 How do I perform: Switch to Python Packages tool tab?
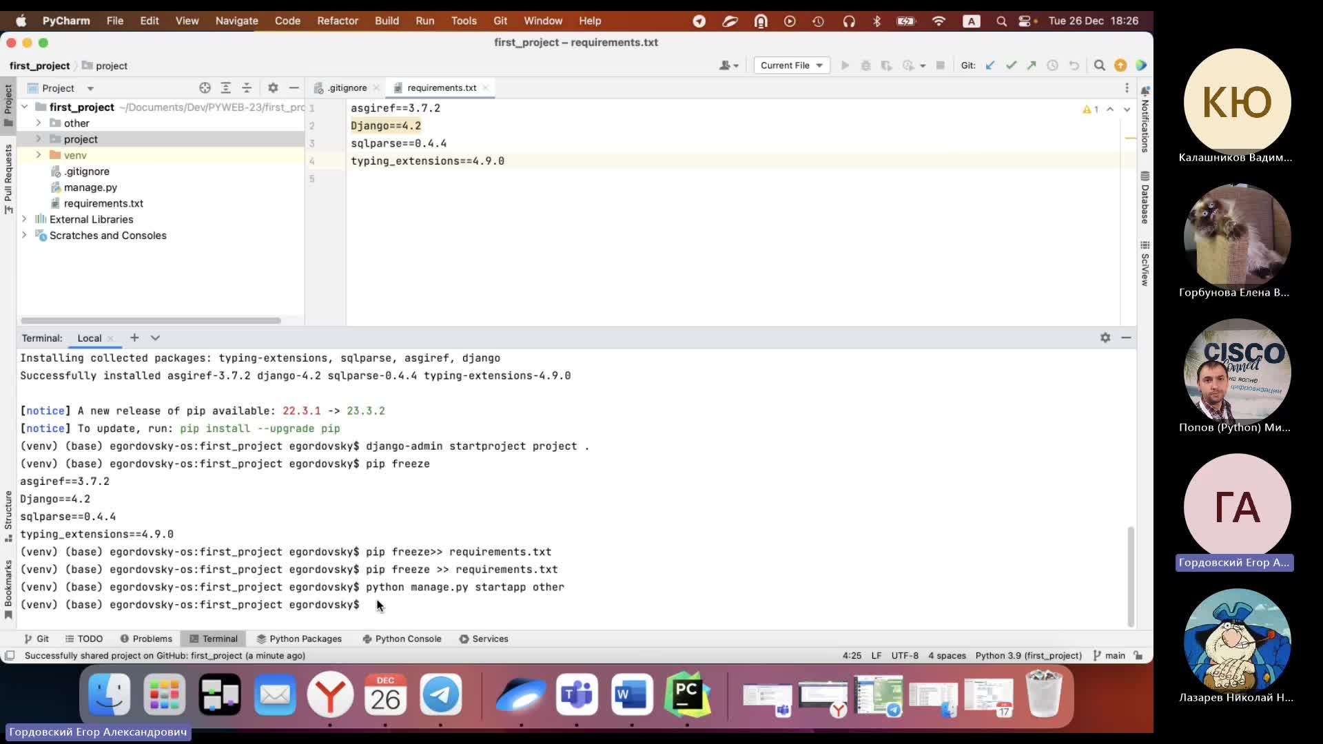[299, 639]
